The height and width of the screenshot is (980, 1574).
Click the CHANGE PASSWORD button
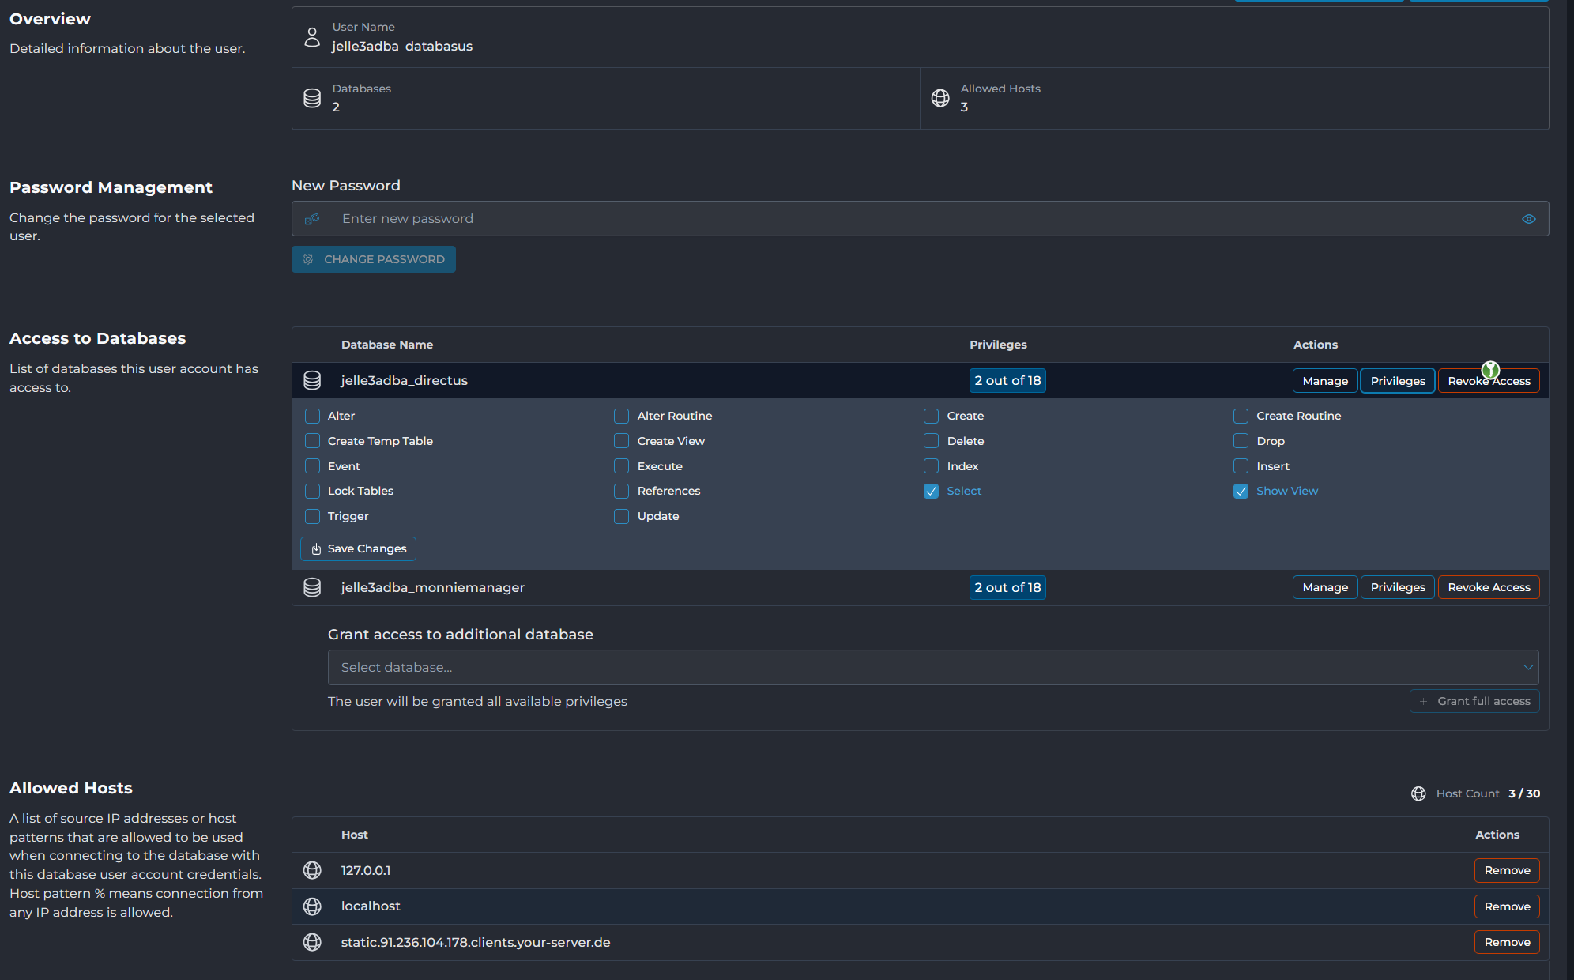pos(374,259)
